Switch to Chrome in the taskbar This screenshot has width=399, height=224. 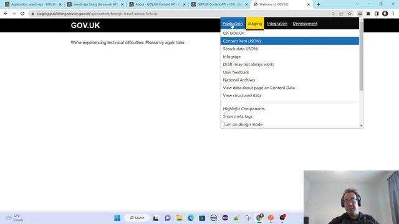point(259,218)
